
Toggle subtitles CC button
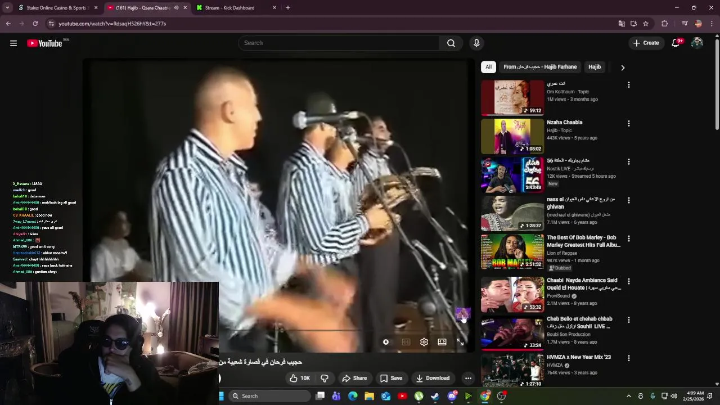pyautogui.click(x=406, y=342)
